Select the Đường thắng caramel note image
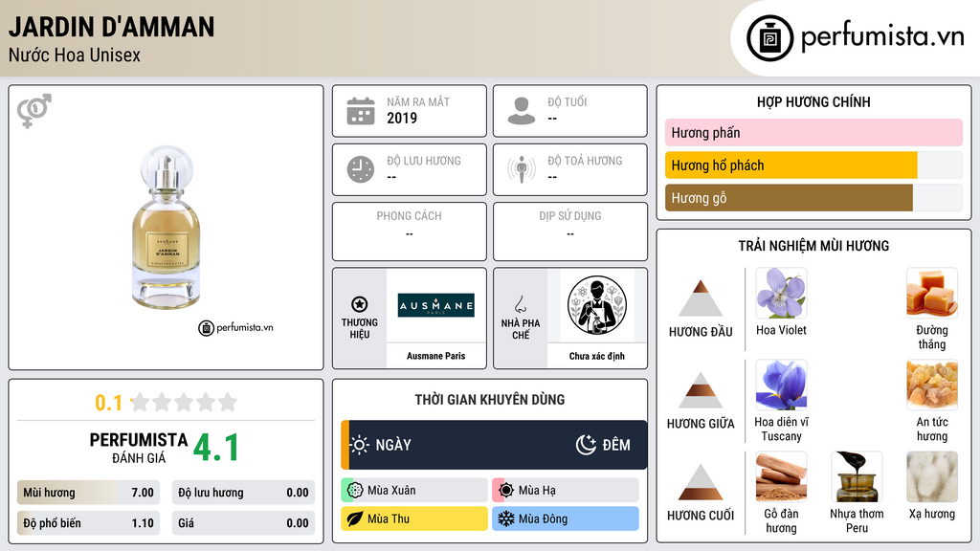 [932, 293]
